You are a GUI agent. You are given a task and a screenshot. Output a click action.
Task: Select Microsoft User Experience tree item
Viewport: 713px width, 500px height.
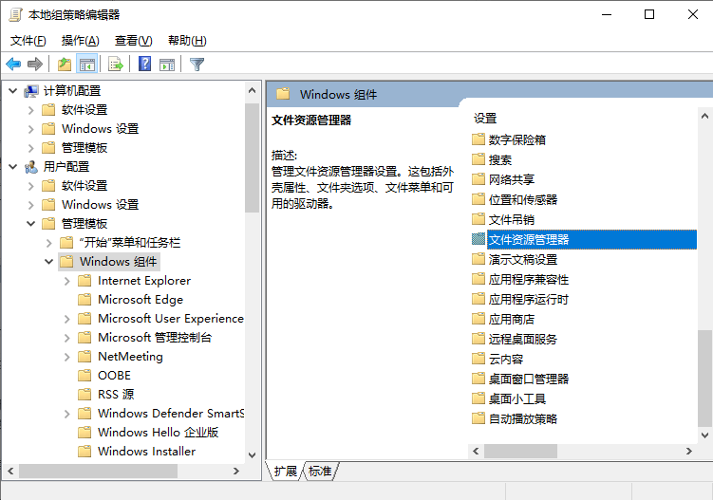pos(171,319)
